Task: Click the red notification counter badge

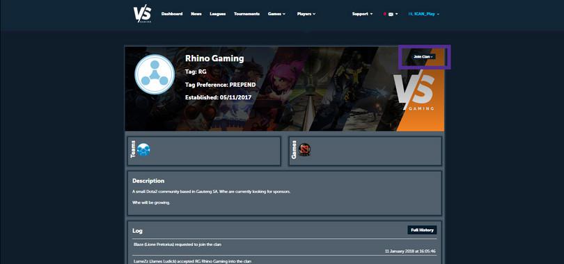Action: tap(385, 14)
